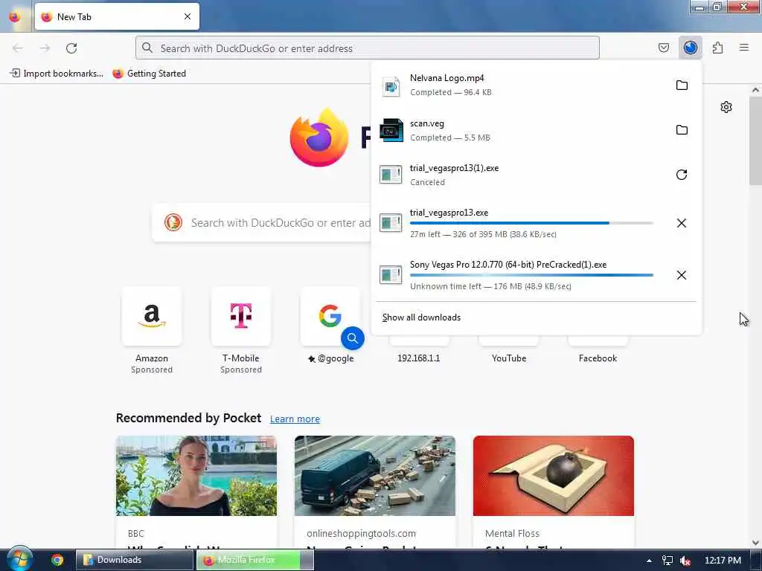
Task: Click the new tab page search box
Action: 263,223
